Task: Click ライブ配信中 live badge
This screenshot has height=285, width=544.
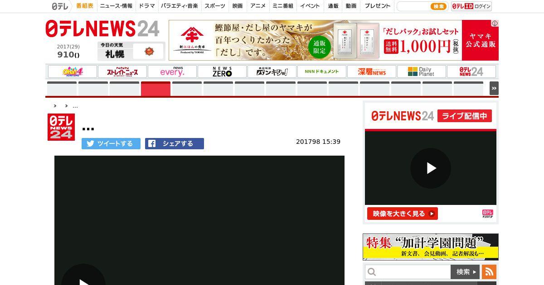Action: pyautogui.click(x=465, y=116)
